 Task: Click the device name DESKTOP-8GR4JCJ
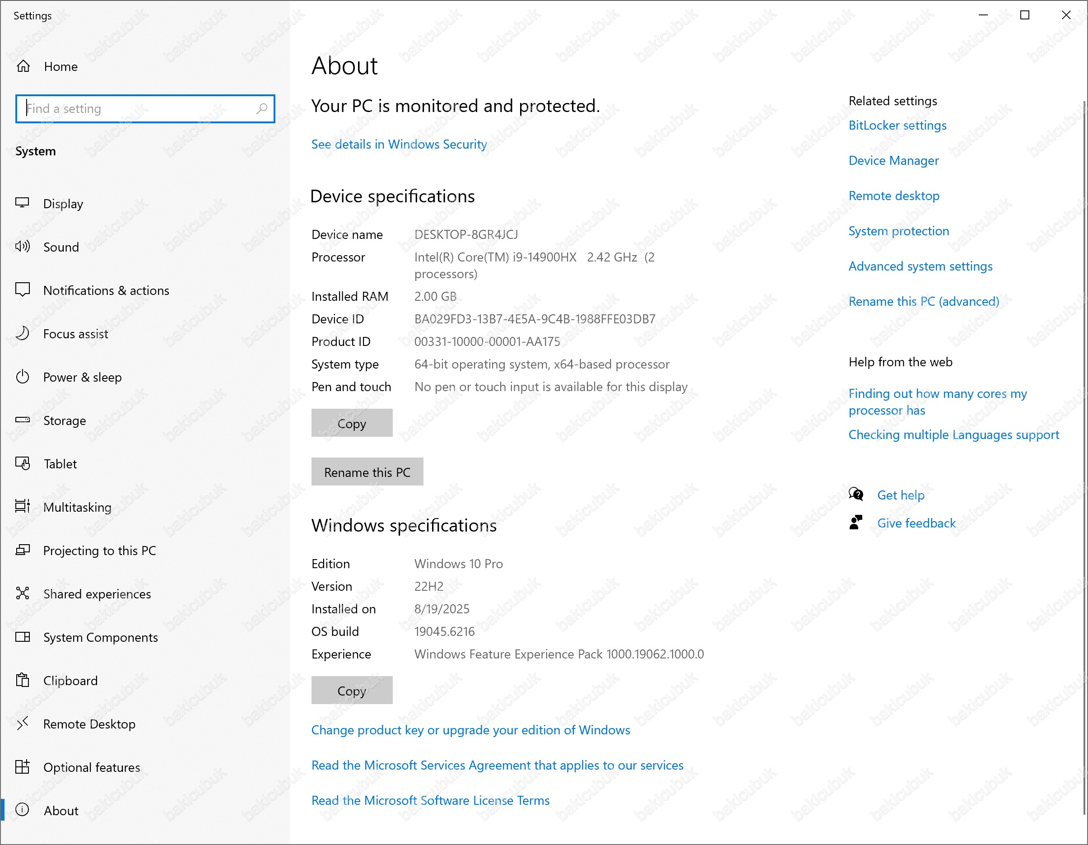(x=466, y=235)
